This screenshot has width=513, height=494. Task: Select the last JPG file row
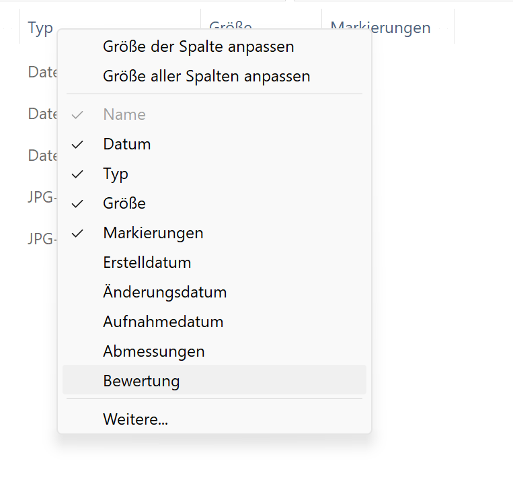click(x=42, y=239)
